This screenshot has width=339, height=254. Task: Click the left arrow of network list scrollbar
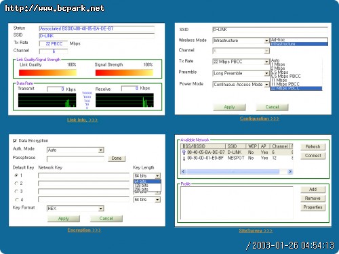[183, 171]
